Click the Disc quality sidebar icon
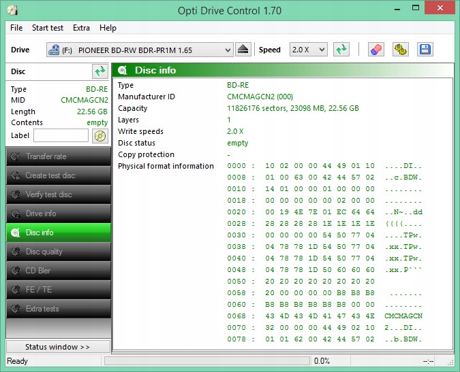Viewport: 460px width, 372px height. [15, 252]
